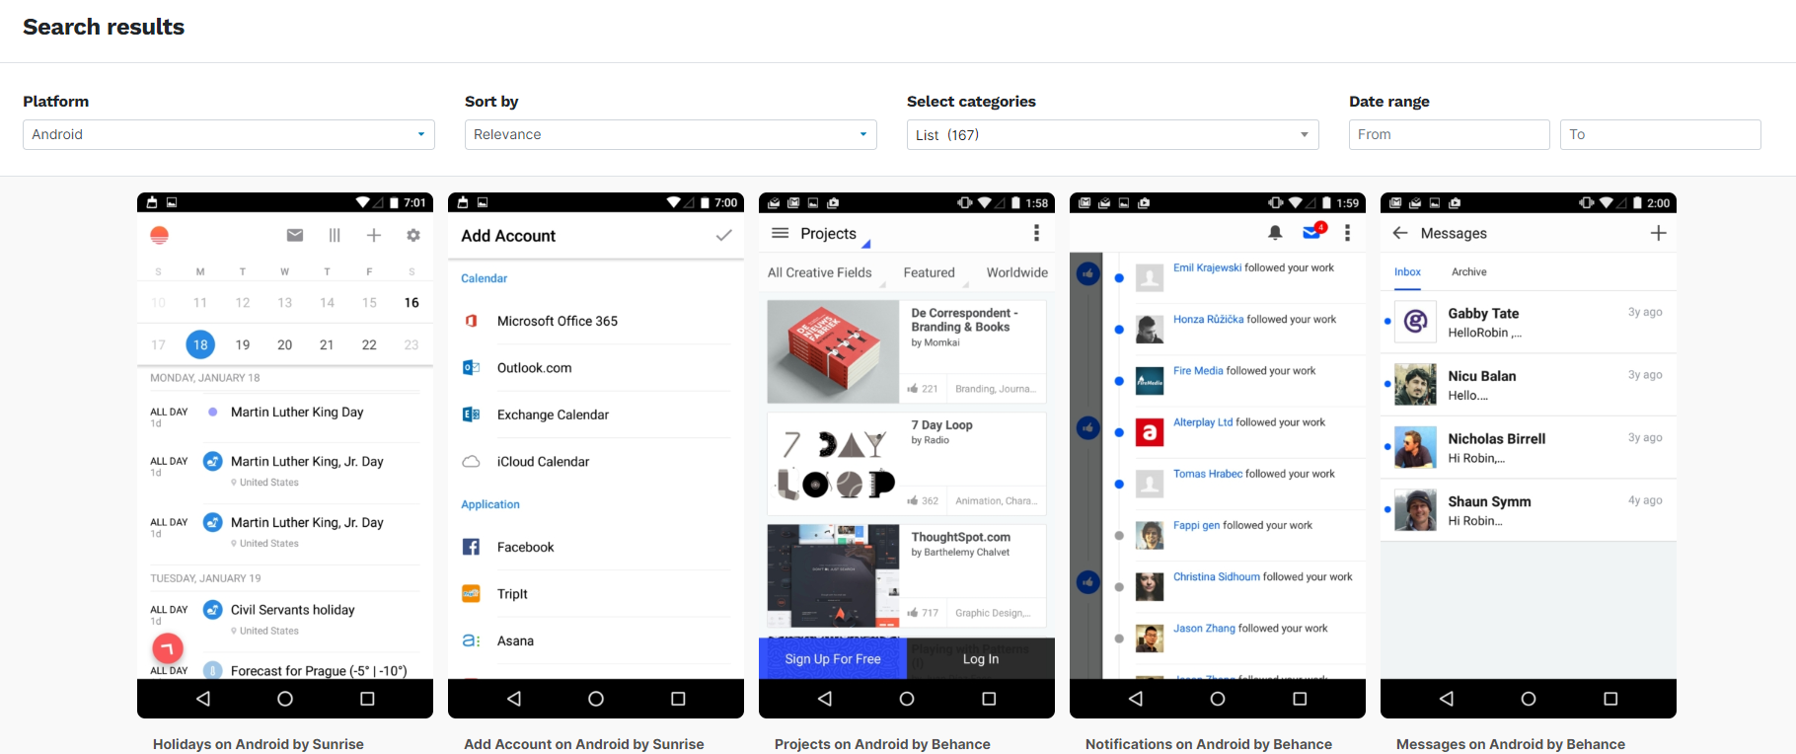The width and height of the screenshot is (1796, 754).
Task: Click Emil Krajewski profile link
Action: point(1207,267)
